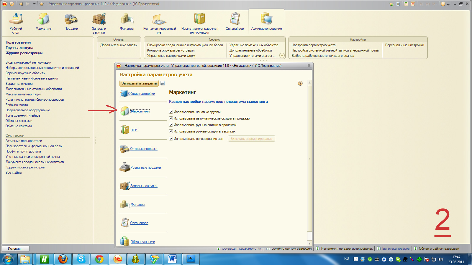
Task: Click Включить версионирование button
Action: coord(251,139)
